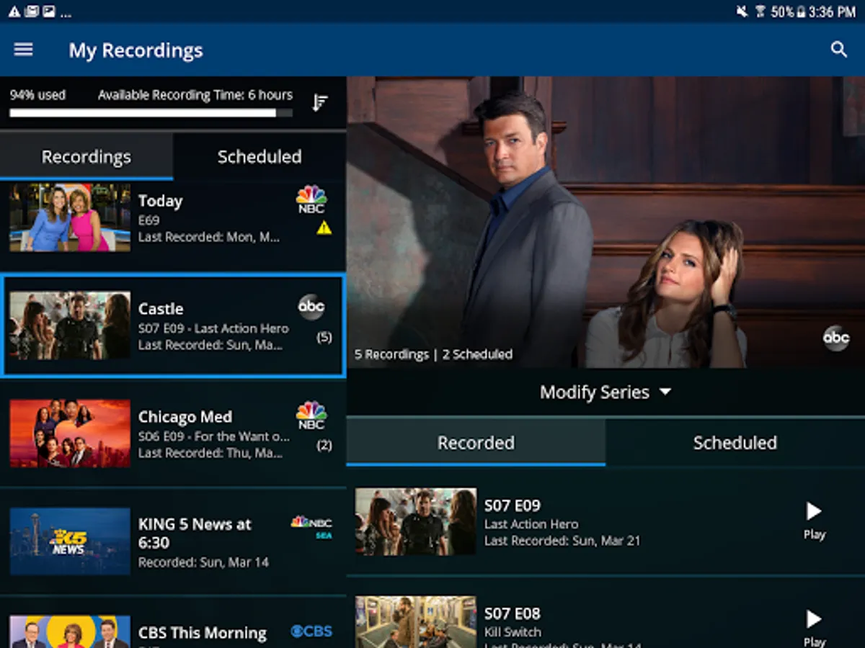Screen dimensions: 865x648
Task: Tap the image notification icon in status bar
Action: pos(48,12)
